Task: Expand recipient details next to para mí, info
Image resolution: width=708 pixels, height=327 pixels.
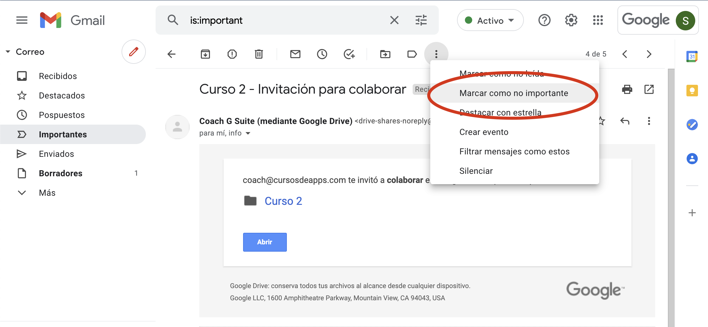Action: [x=248, y=133]
